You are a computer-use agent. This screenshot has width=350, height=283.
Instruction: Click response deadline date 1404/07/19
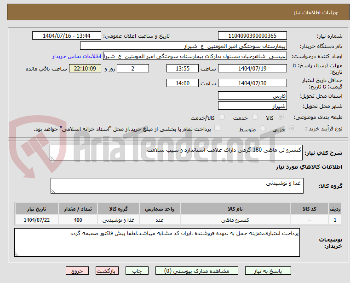click(252, 69)
